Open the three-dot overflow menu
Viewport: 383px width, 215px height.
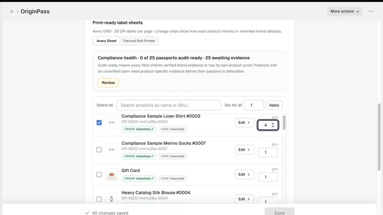[x=371, y=11]
